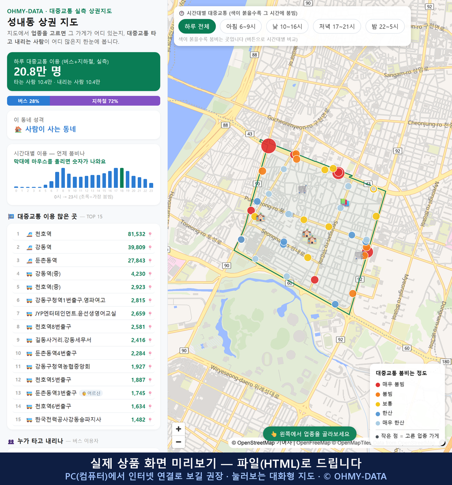452x485 pixels.
Task: Click the red 매우 붐빔 legend swatch
Action: coord(377,384)
